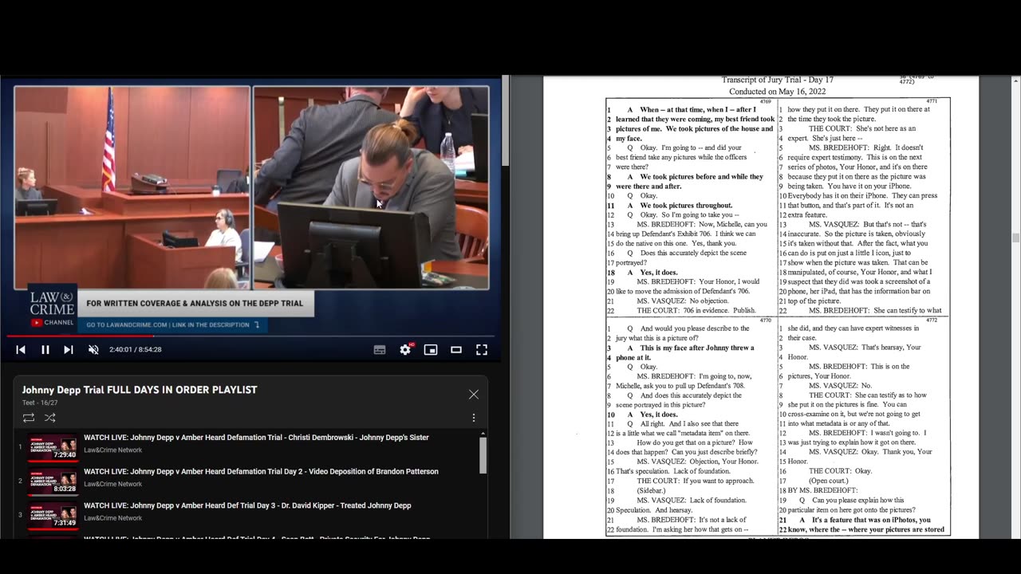Click 'MS. VASQUEZ: No objection.' line
The width and height of the screenshot is (1021, 574).
tap(684, 301)
